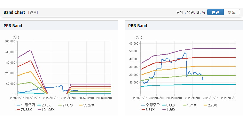Toggle 53.27X series in PER legend
Viewport: 243px width, 116px height.
click(86, 105)
